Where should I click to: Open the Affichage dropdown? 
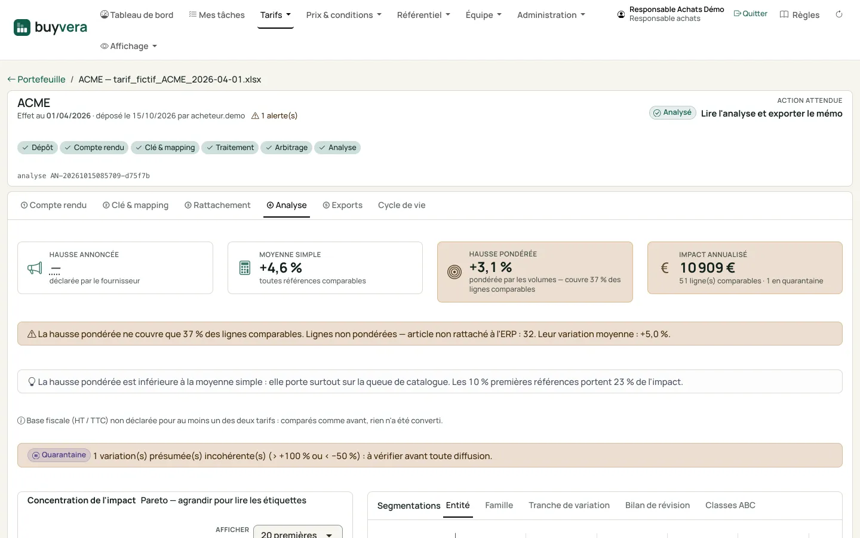point(128,46)
